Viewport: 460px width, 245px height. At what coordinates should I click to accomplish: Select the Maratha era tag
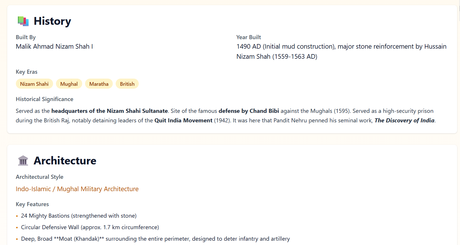coord(99,84)
